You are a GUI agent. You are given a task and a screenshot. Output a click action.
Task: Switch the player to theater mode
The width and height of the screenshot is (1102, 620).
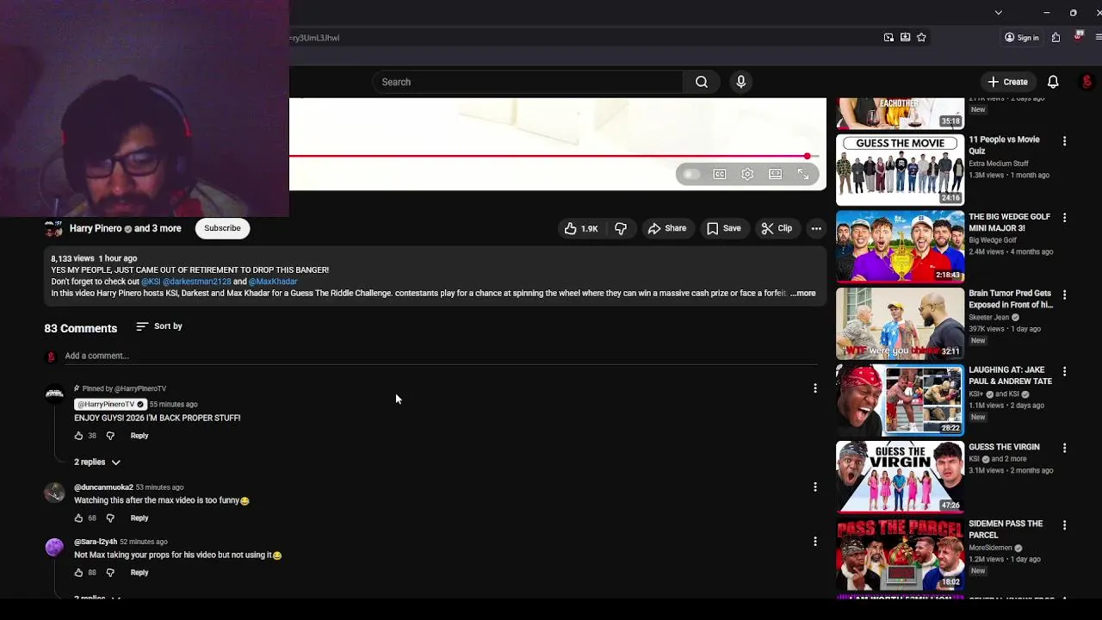[775, 174]
